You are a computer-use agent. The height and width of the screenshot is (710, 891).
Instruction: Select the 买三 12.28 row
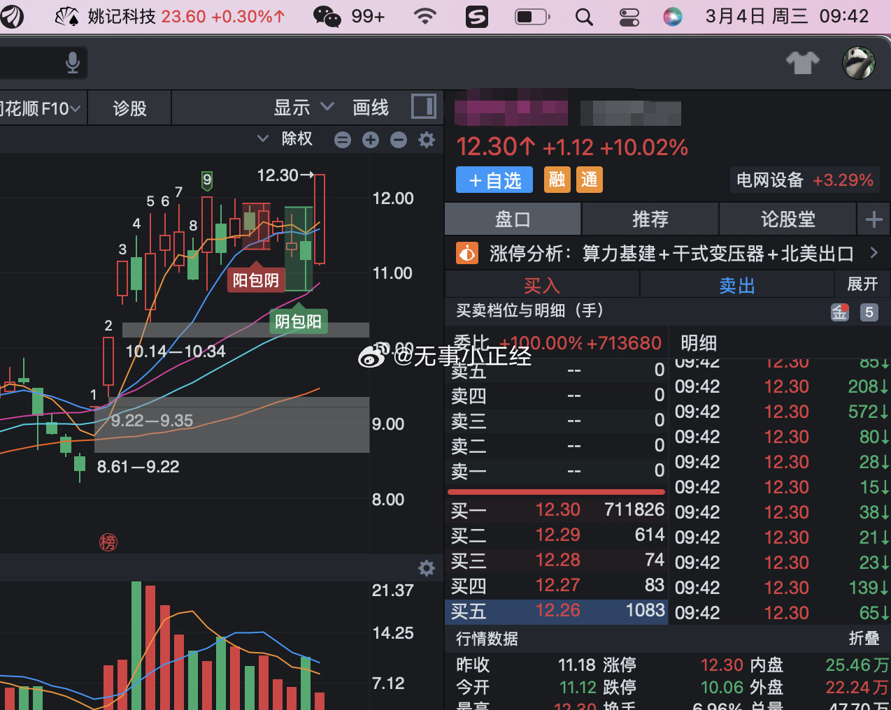pos(557,560)
